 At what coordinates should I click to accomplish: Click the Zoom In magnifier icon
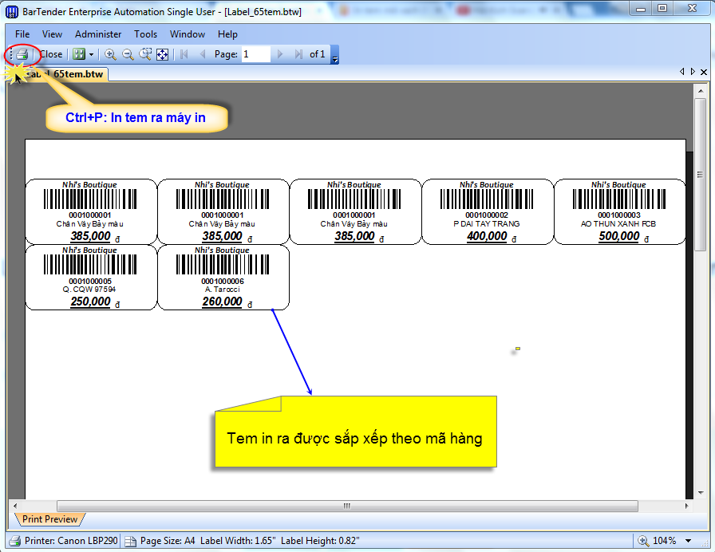[110, 54]
